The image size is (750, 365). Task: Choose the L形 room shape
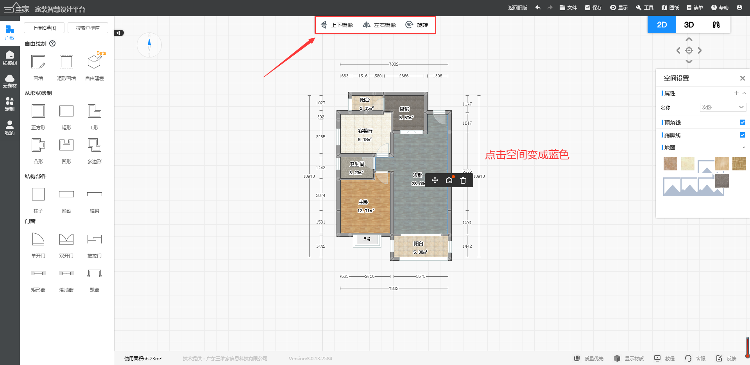(x=94, y=111)
